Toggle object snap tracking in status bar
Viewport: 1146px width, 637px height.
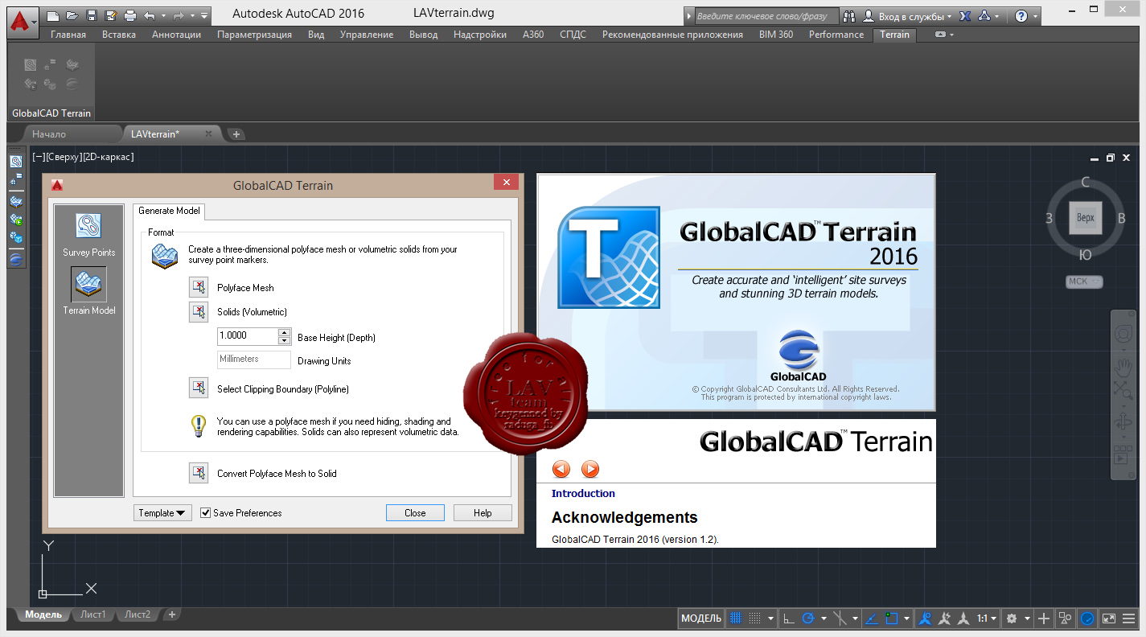point(871,619)
